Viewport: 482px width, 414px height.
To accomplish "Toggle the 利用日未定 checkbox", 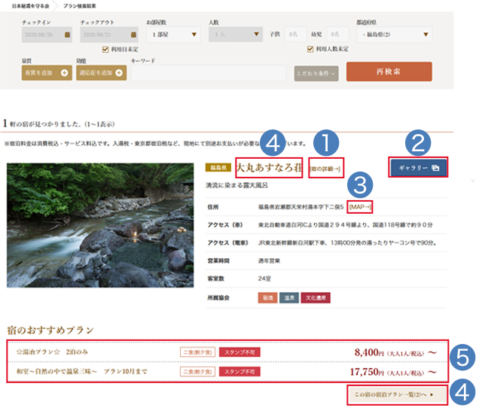I will [105, 50].
